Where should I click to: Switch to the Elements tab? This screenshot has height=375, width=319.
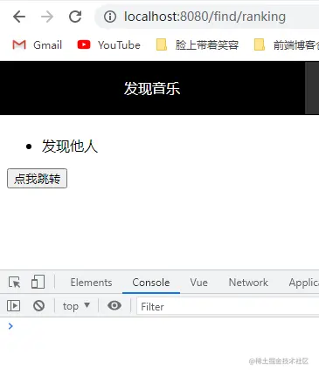tap(91, 283)
